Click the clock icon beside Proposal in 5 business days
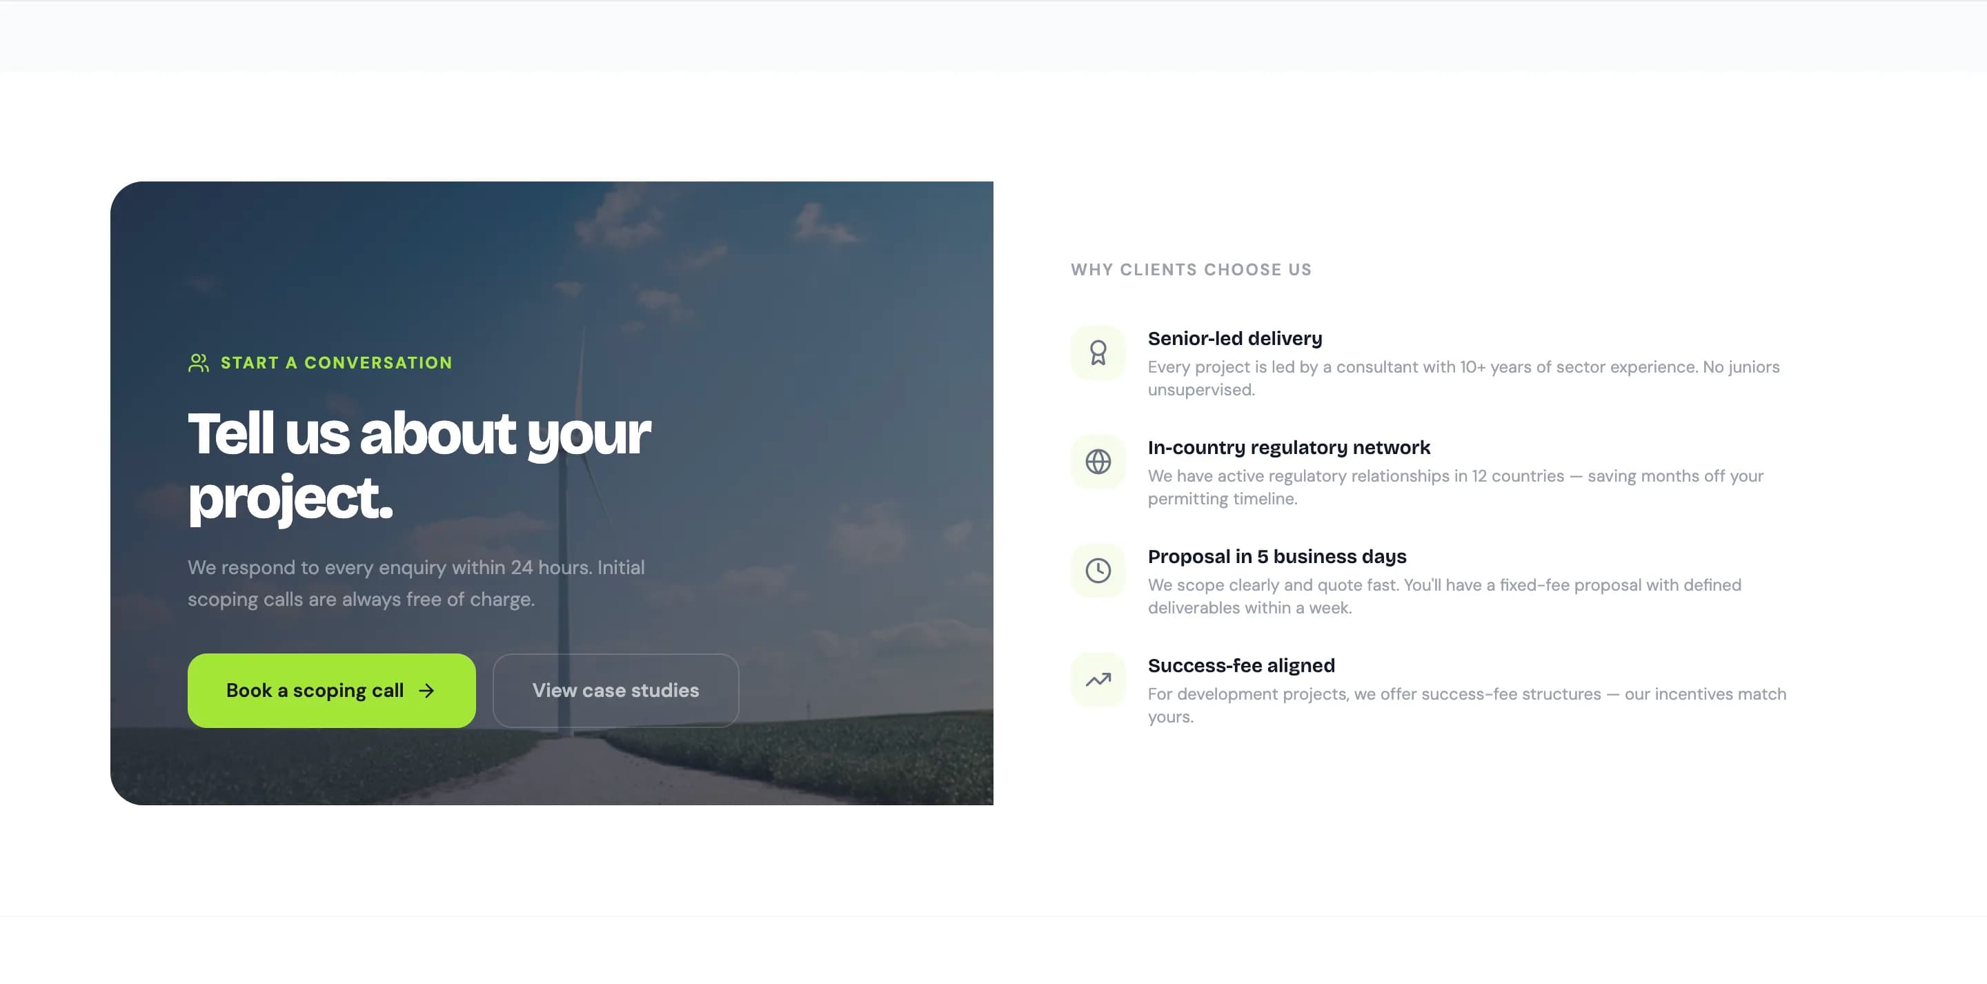The width and height of the screenshot is (1987, 984). (1098, 571)
